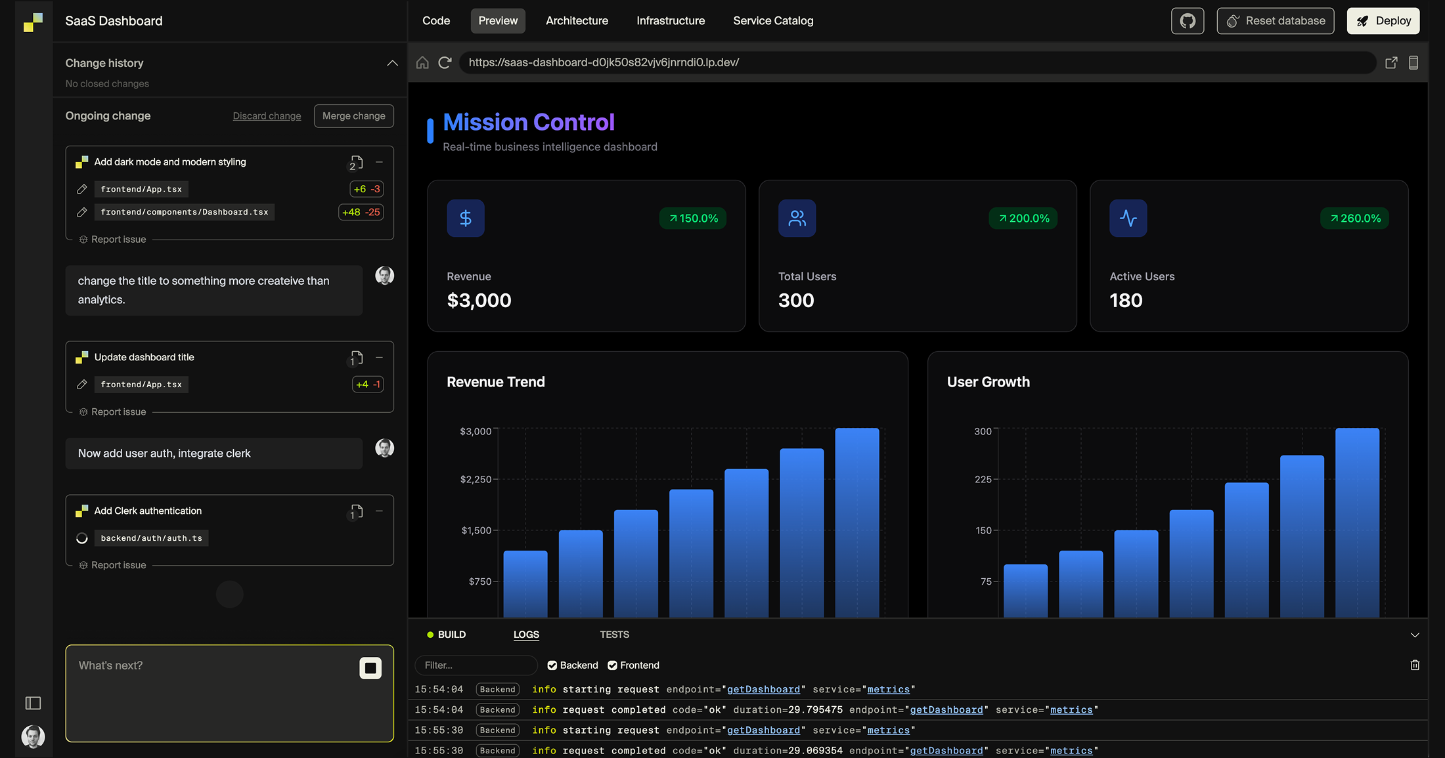
Task: Open the GitHub repository icon
Action: click(x=1187, y=21)
